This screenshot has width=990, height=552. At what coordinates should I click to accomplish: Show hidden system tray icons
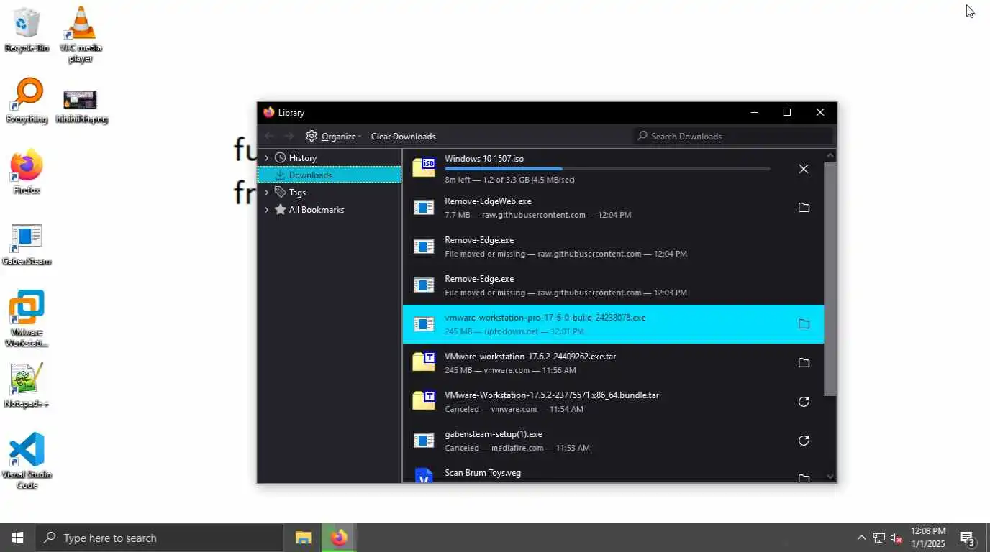pyautogui.click(x=861, y=538)
